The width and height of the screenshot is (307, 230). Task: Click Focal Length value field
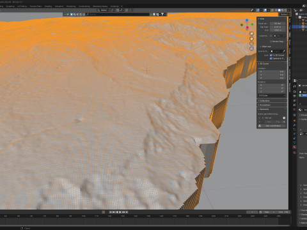(278, 24)
